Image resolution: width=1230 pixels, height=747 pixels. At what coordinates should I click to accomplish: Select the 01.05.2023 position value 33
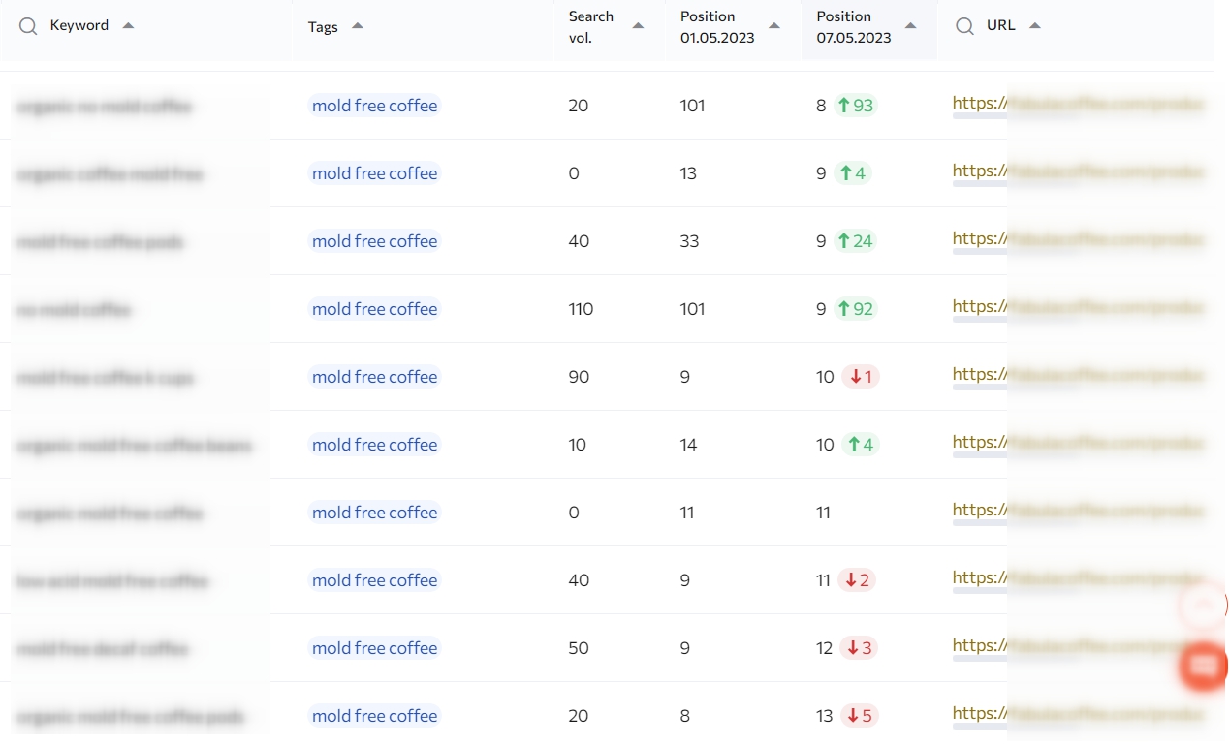coord(689,241)
